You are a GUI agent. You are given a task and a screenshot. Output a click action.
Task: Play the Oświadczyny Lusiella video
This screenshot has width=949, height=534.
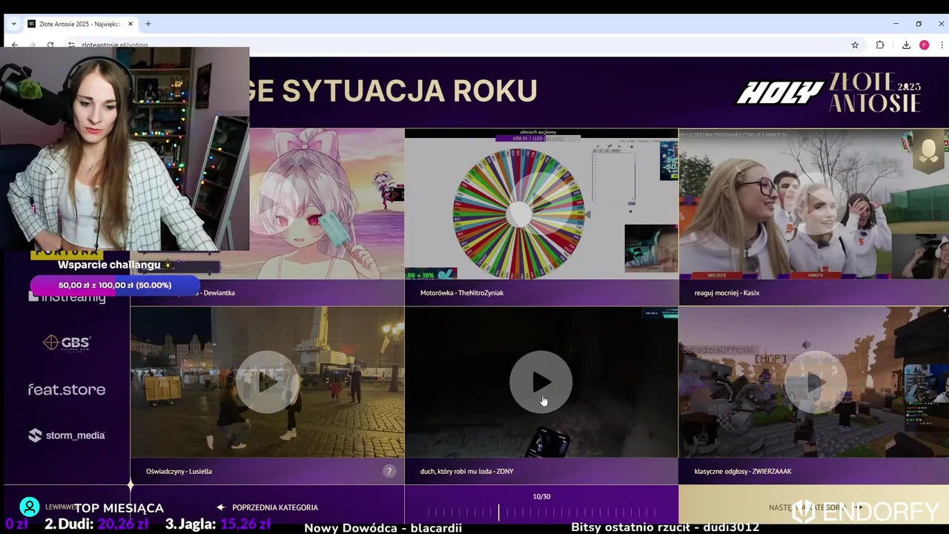(268, 382)
